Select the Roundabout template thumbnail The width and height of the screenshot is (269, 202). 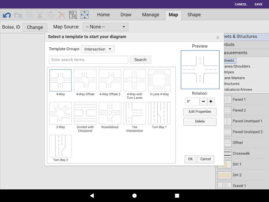[110, 113]
